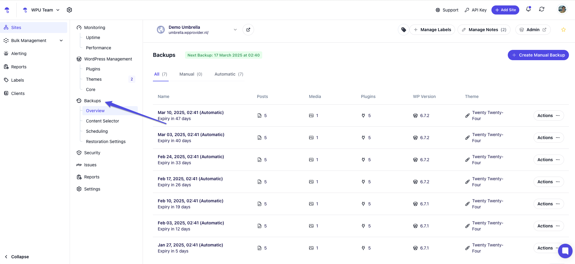
Task: Click the refresh sync icon
Action: [x=542, y=9]
